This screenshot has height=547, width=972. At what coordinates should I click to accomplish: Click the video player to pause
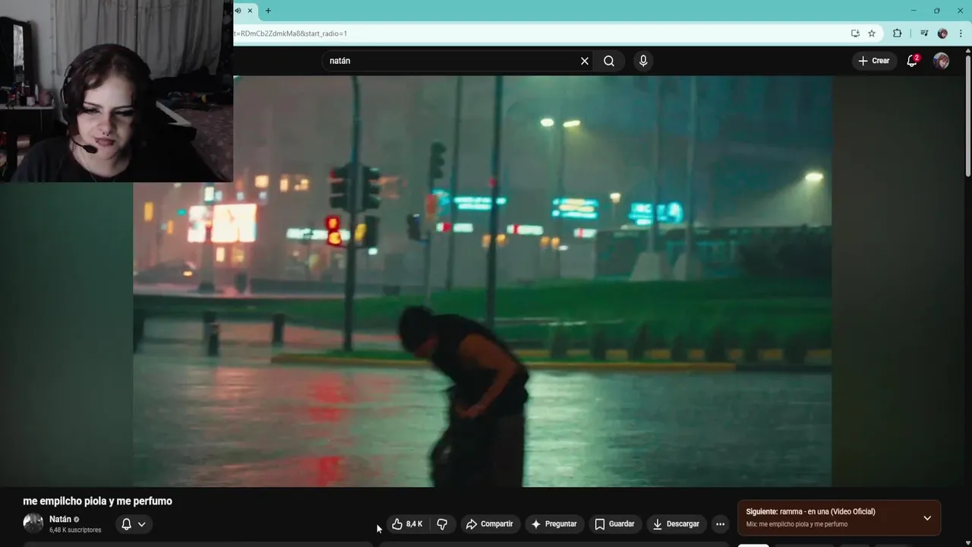[x=482, y=281]
